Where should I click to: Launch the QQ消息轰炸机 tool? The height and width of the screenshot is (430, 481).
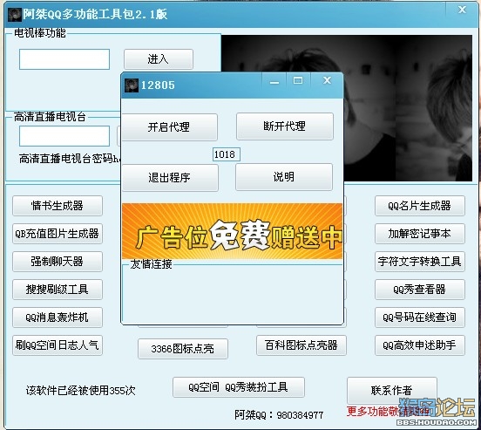point(58,317)
